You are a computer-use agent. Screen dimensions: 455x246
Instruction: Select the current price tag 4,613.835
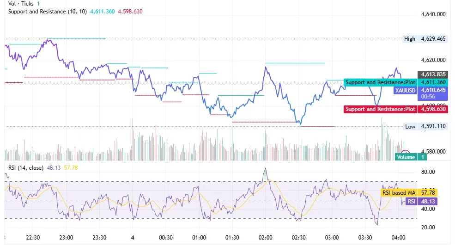coord(433,74)
